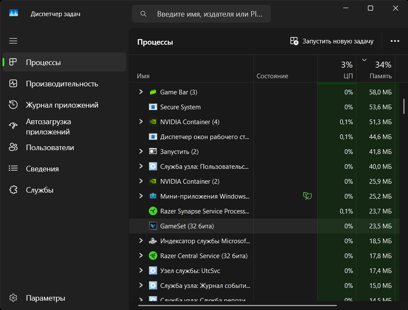
Task: Expand the Запустить (2) process group
Action: [x=141, y=151]
